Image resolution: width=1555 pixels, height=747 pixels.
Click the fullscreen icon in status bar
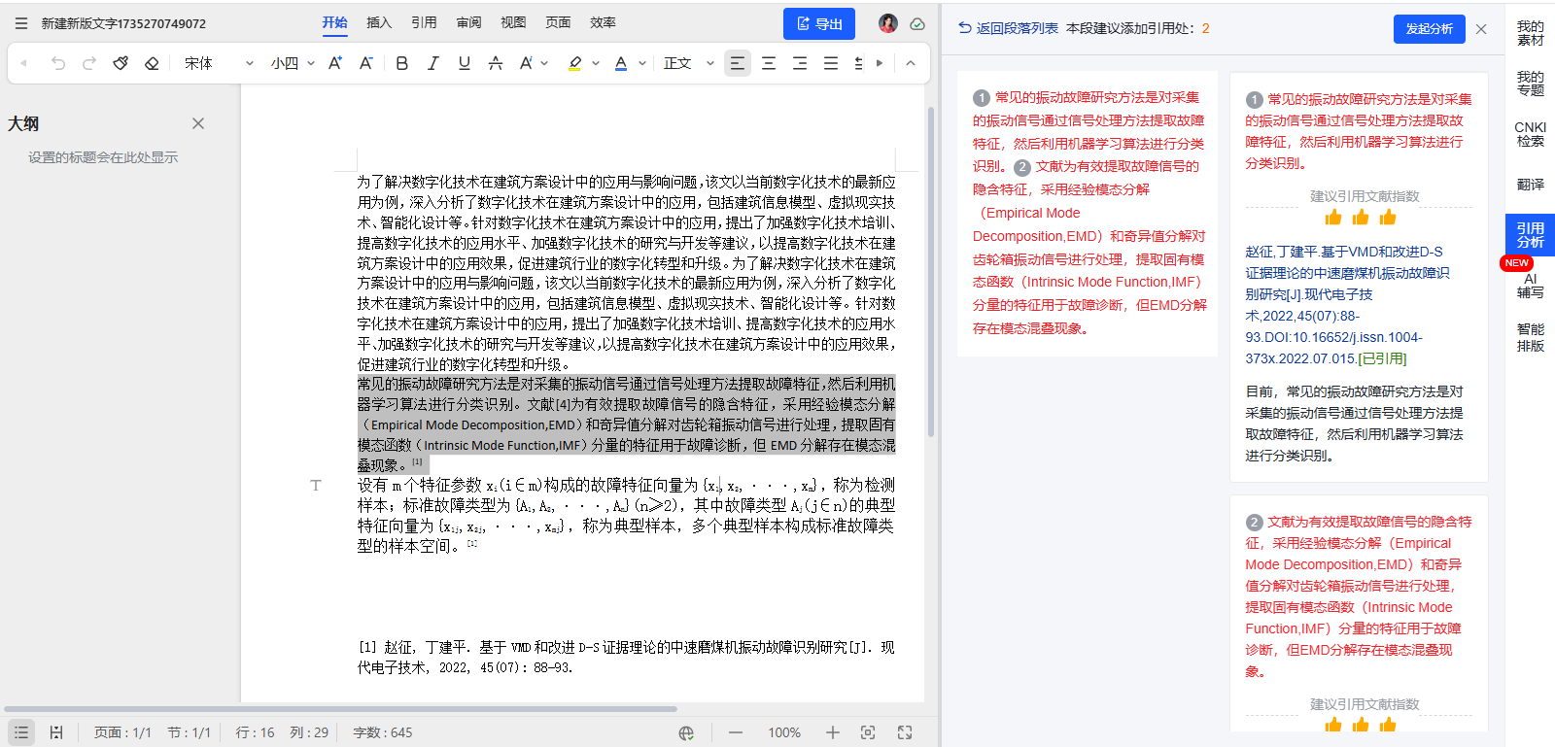905,732
